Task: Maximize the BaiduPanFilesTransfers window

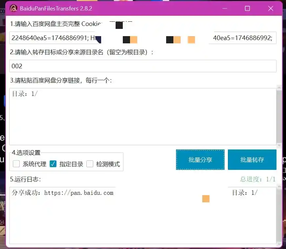Action: point(247,9)
